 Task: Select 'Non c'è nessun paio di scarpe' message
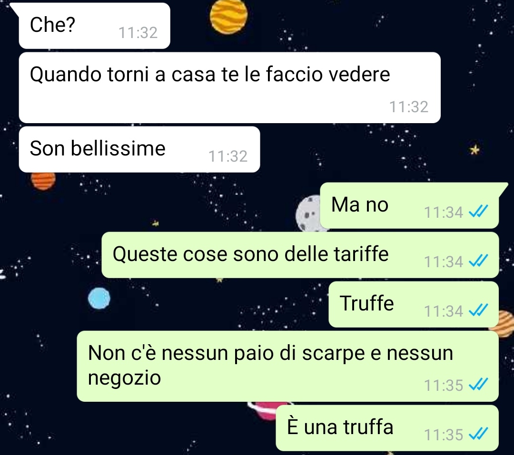tap(288, 366)
